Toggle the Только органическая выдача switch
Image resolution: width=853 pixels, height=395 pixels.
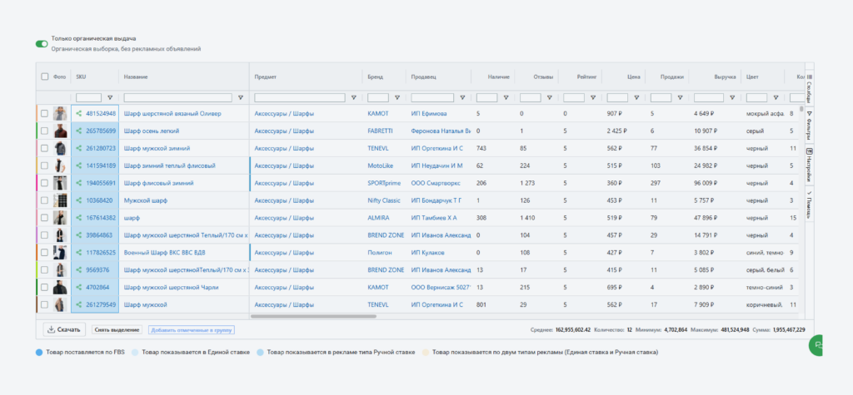pos(42,43)
